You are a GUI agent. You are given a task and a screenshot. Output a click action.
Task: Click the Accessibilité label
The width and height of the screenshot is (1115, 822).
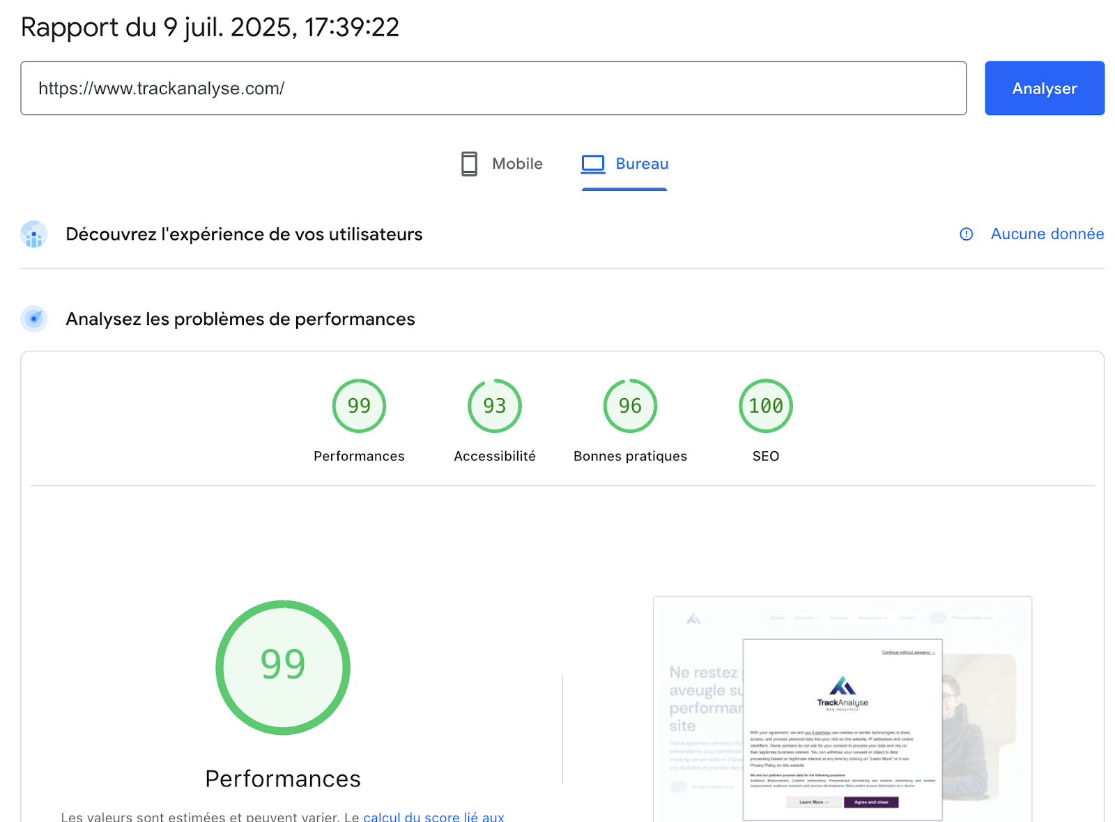coord(495,456)
